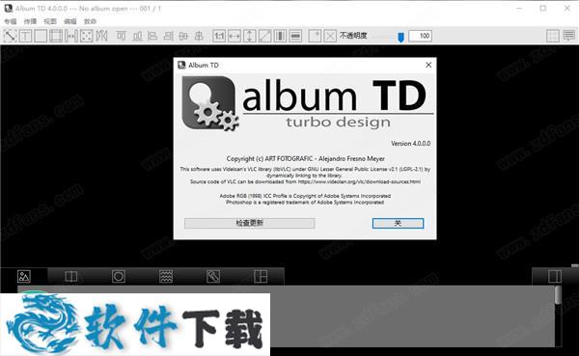Screen dimensions: 579x356
Task: Click the horizontal strip fill icon
Action: click(x=295, y=36)
